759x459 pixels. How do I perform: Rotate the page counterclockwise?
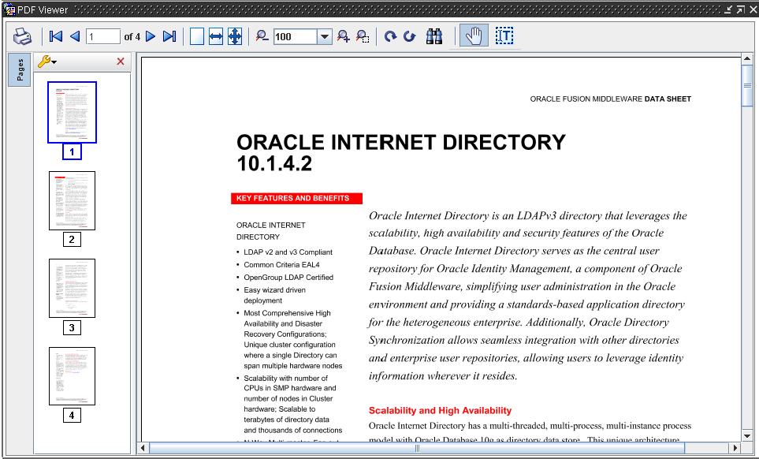tap(410, 36)
